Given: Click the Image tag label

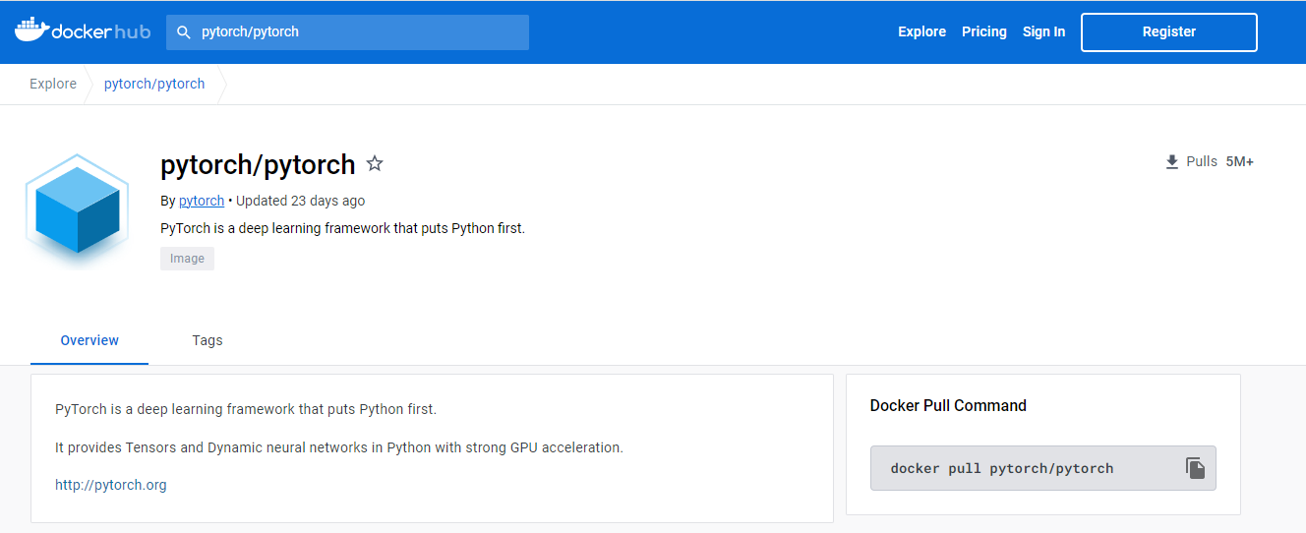Looking at the screenshot, I should [x=187, y=259].
